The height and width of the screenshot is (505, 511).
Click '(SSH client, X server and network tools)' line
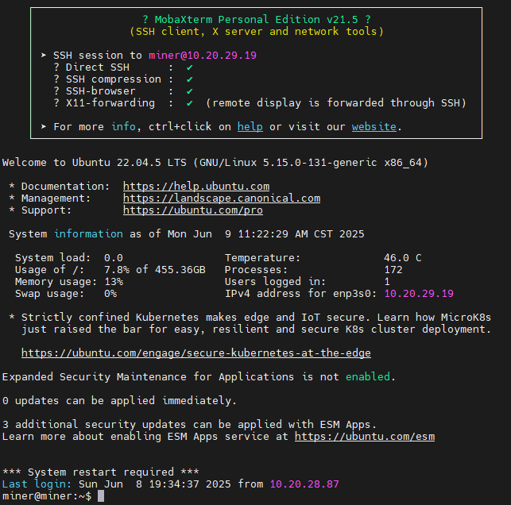coord(257,32)
